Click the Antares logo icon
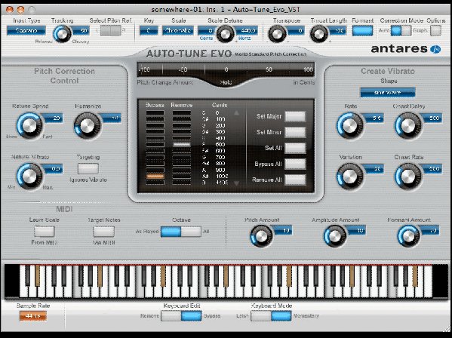 click(435, 49)
